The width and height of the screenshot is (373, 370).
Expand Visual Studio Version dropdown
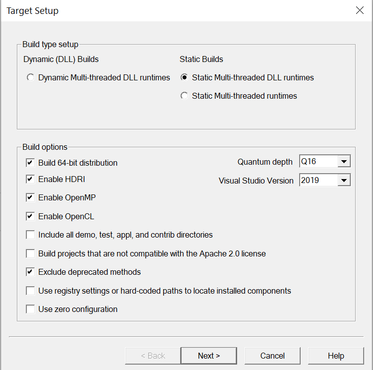point(325,181)
